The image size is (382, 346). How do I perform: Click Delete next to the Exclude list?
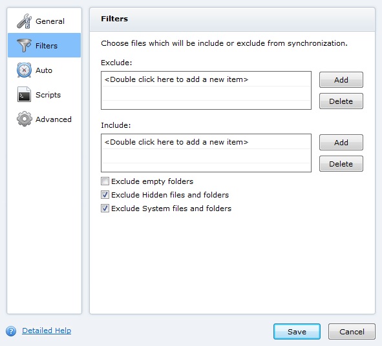pyautogui.click(x=341, y=101)
